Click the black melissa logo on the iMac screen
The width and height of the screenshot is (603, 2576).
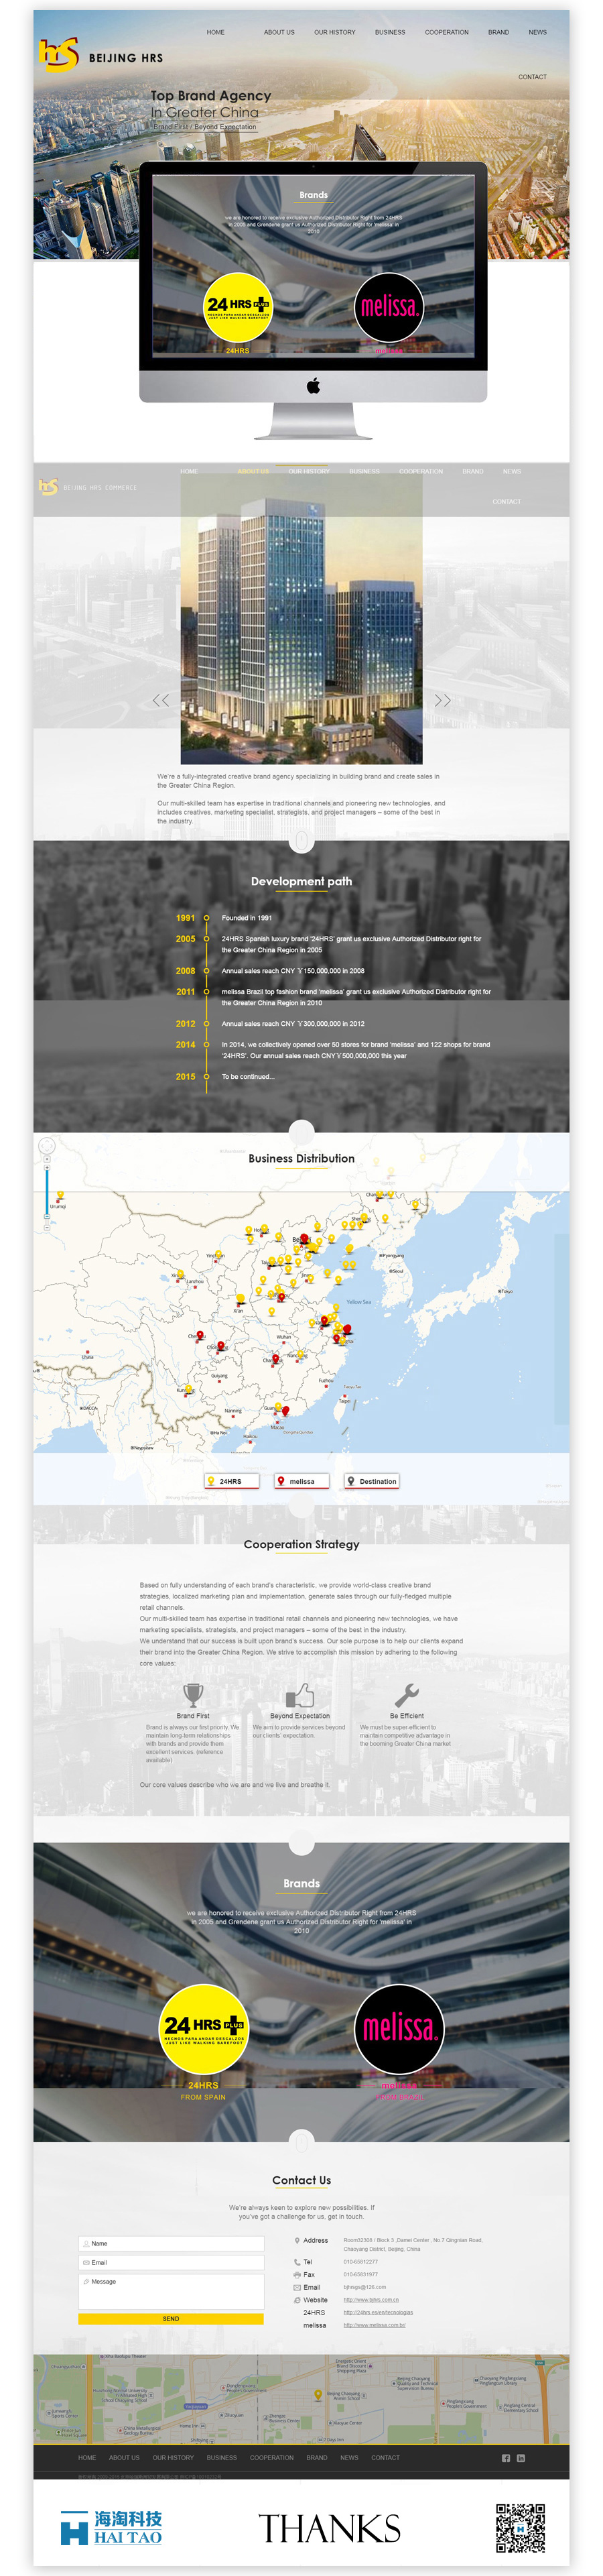pyautogui.click(x=389, y=306)
